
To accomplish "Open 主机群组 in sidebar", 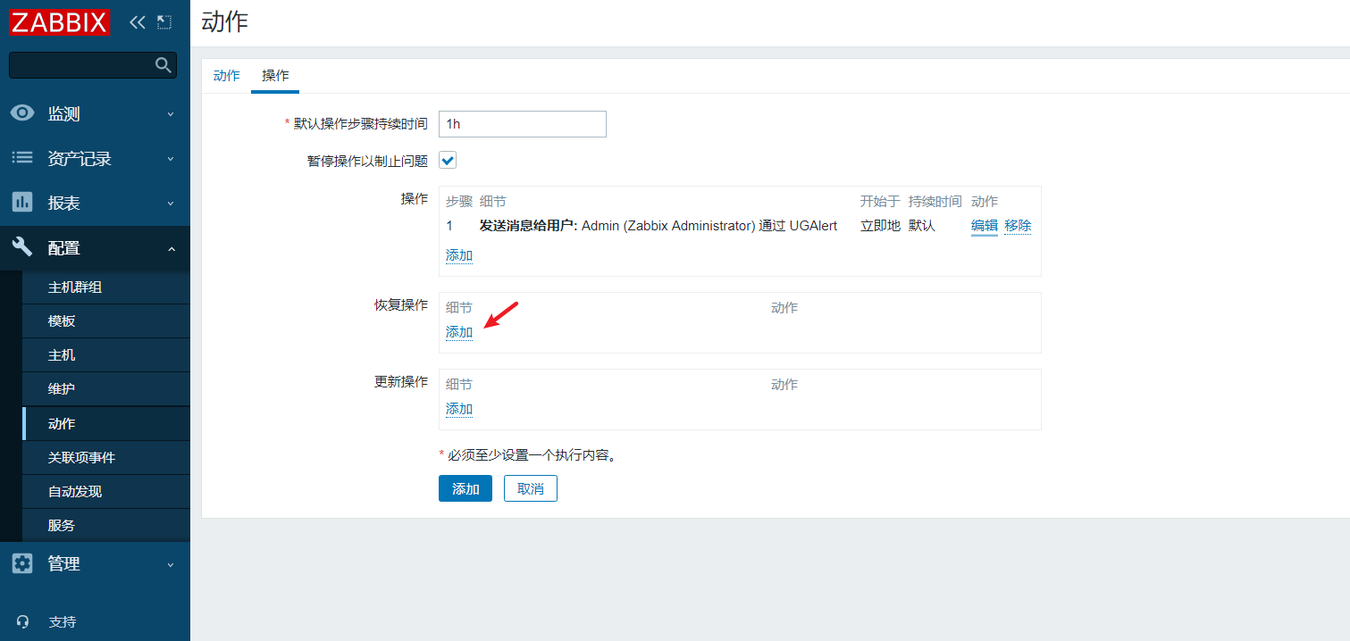I will click(106, 287).
